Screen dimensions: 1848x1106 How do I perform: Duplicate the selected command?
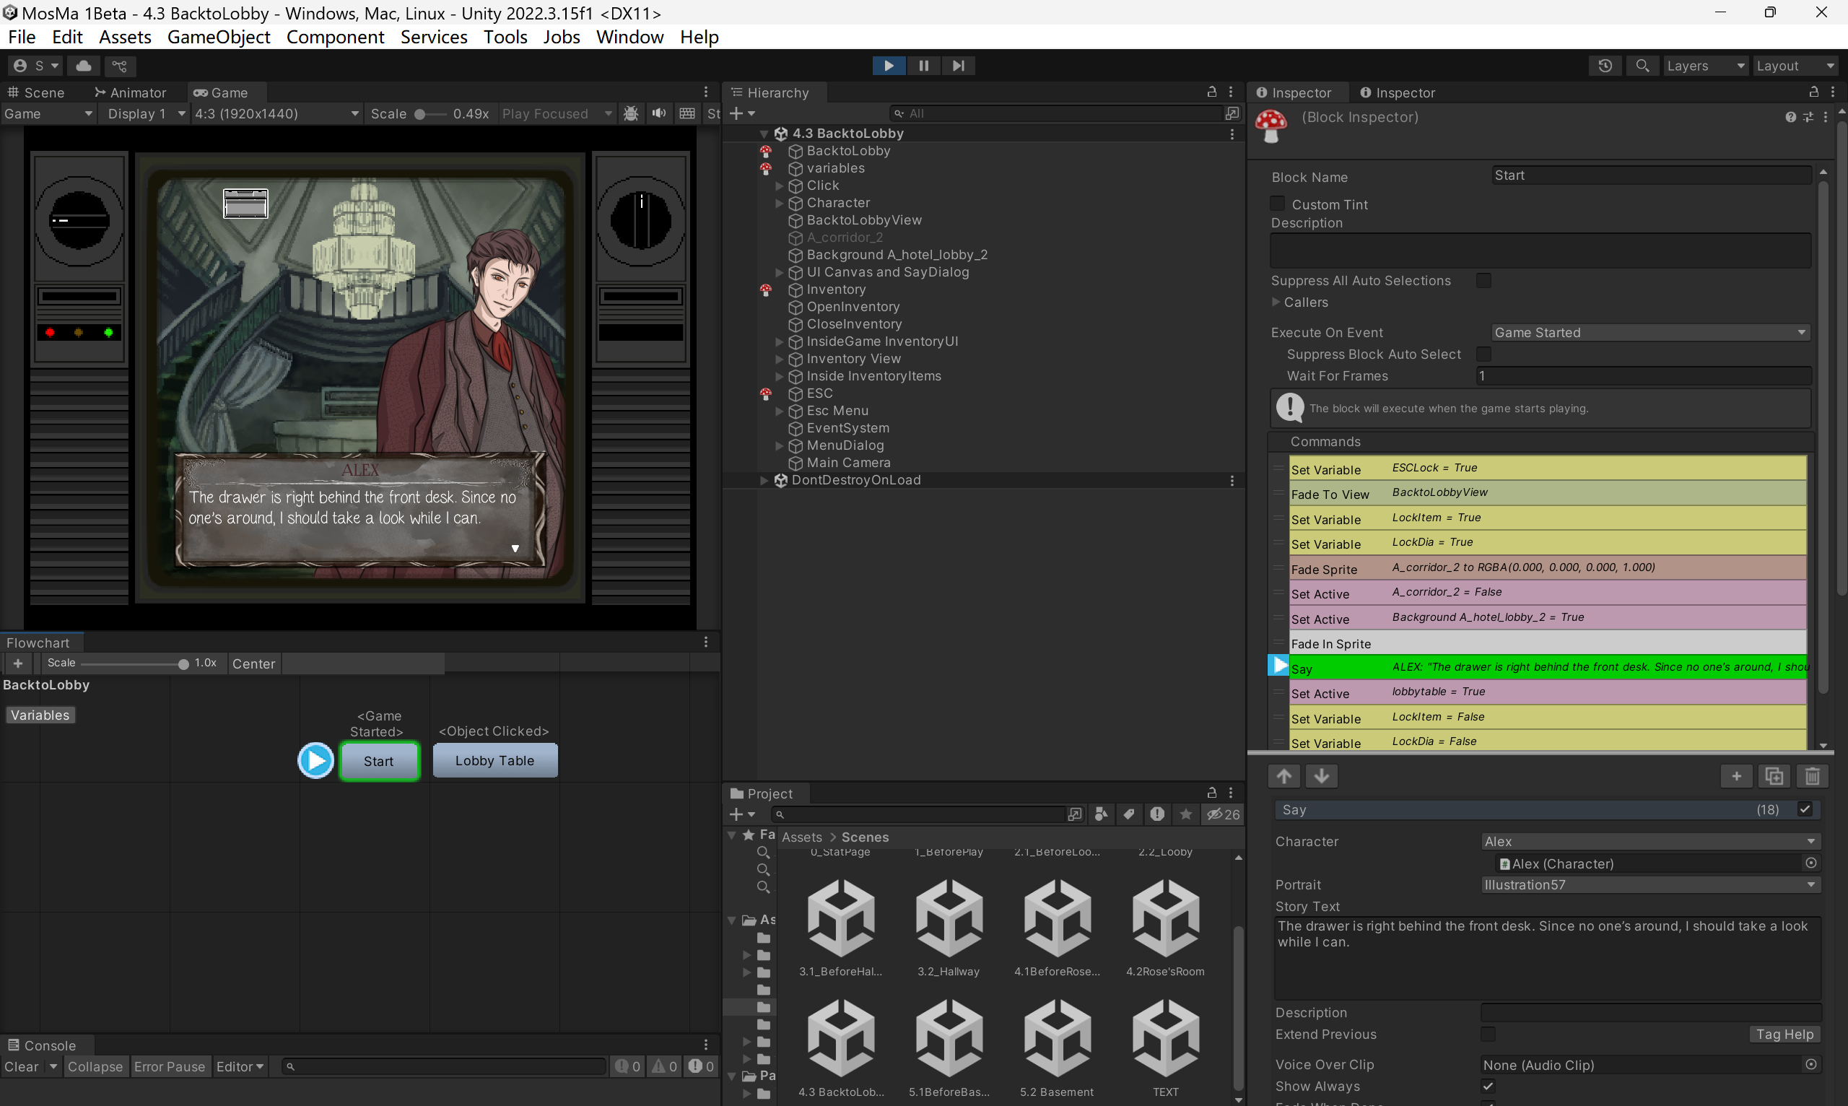pos(1774,776)
